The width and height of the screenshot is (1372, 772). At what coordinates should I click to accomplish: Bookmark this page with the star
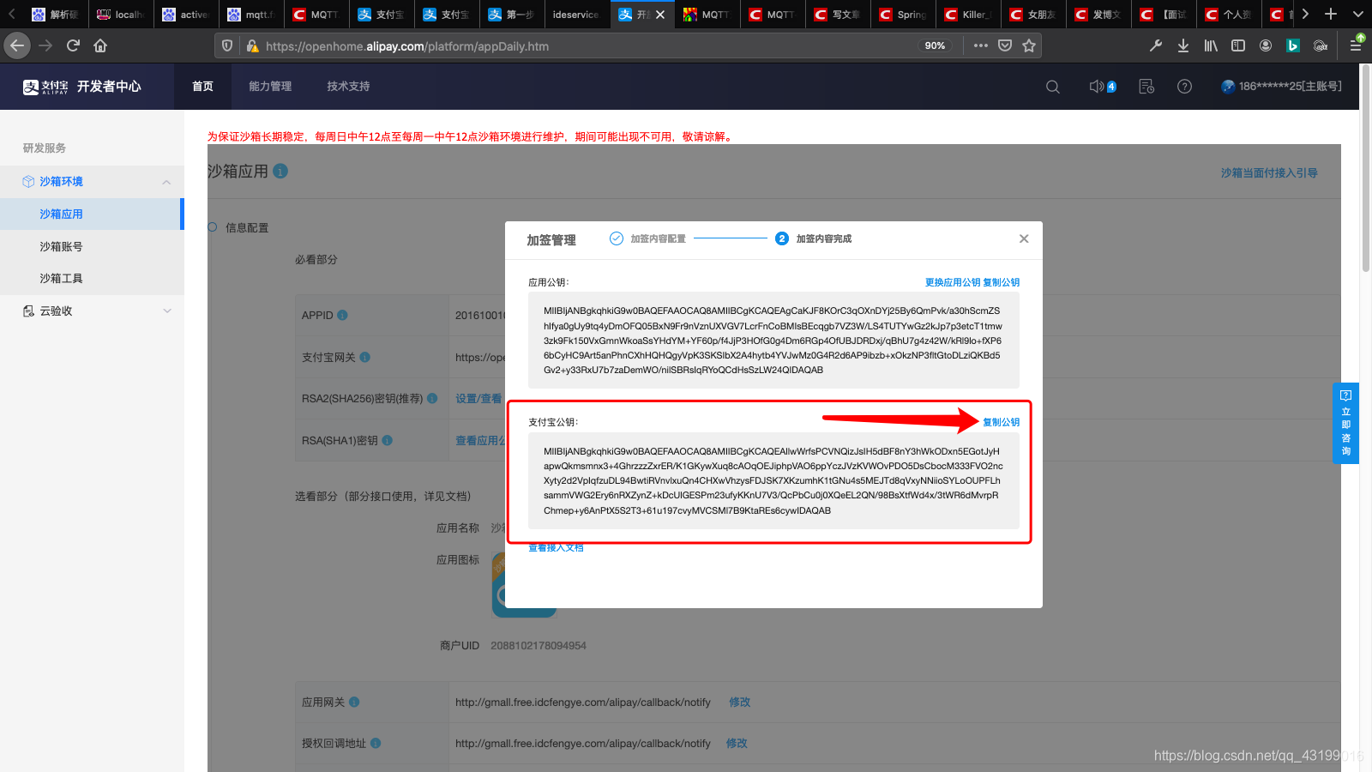point(1029,45)
